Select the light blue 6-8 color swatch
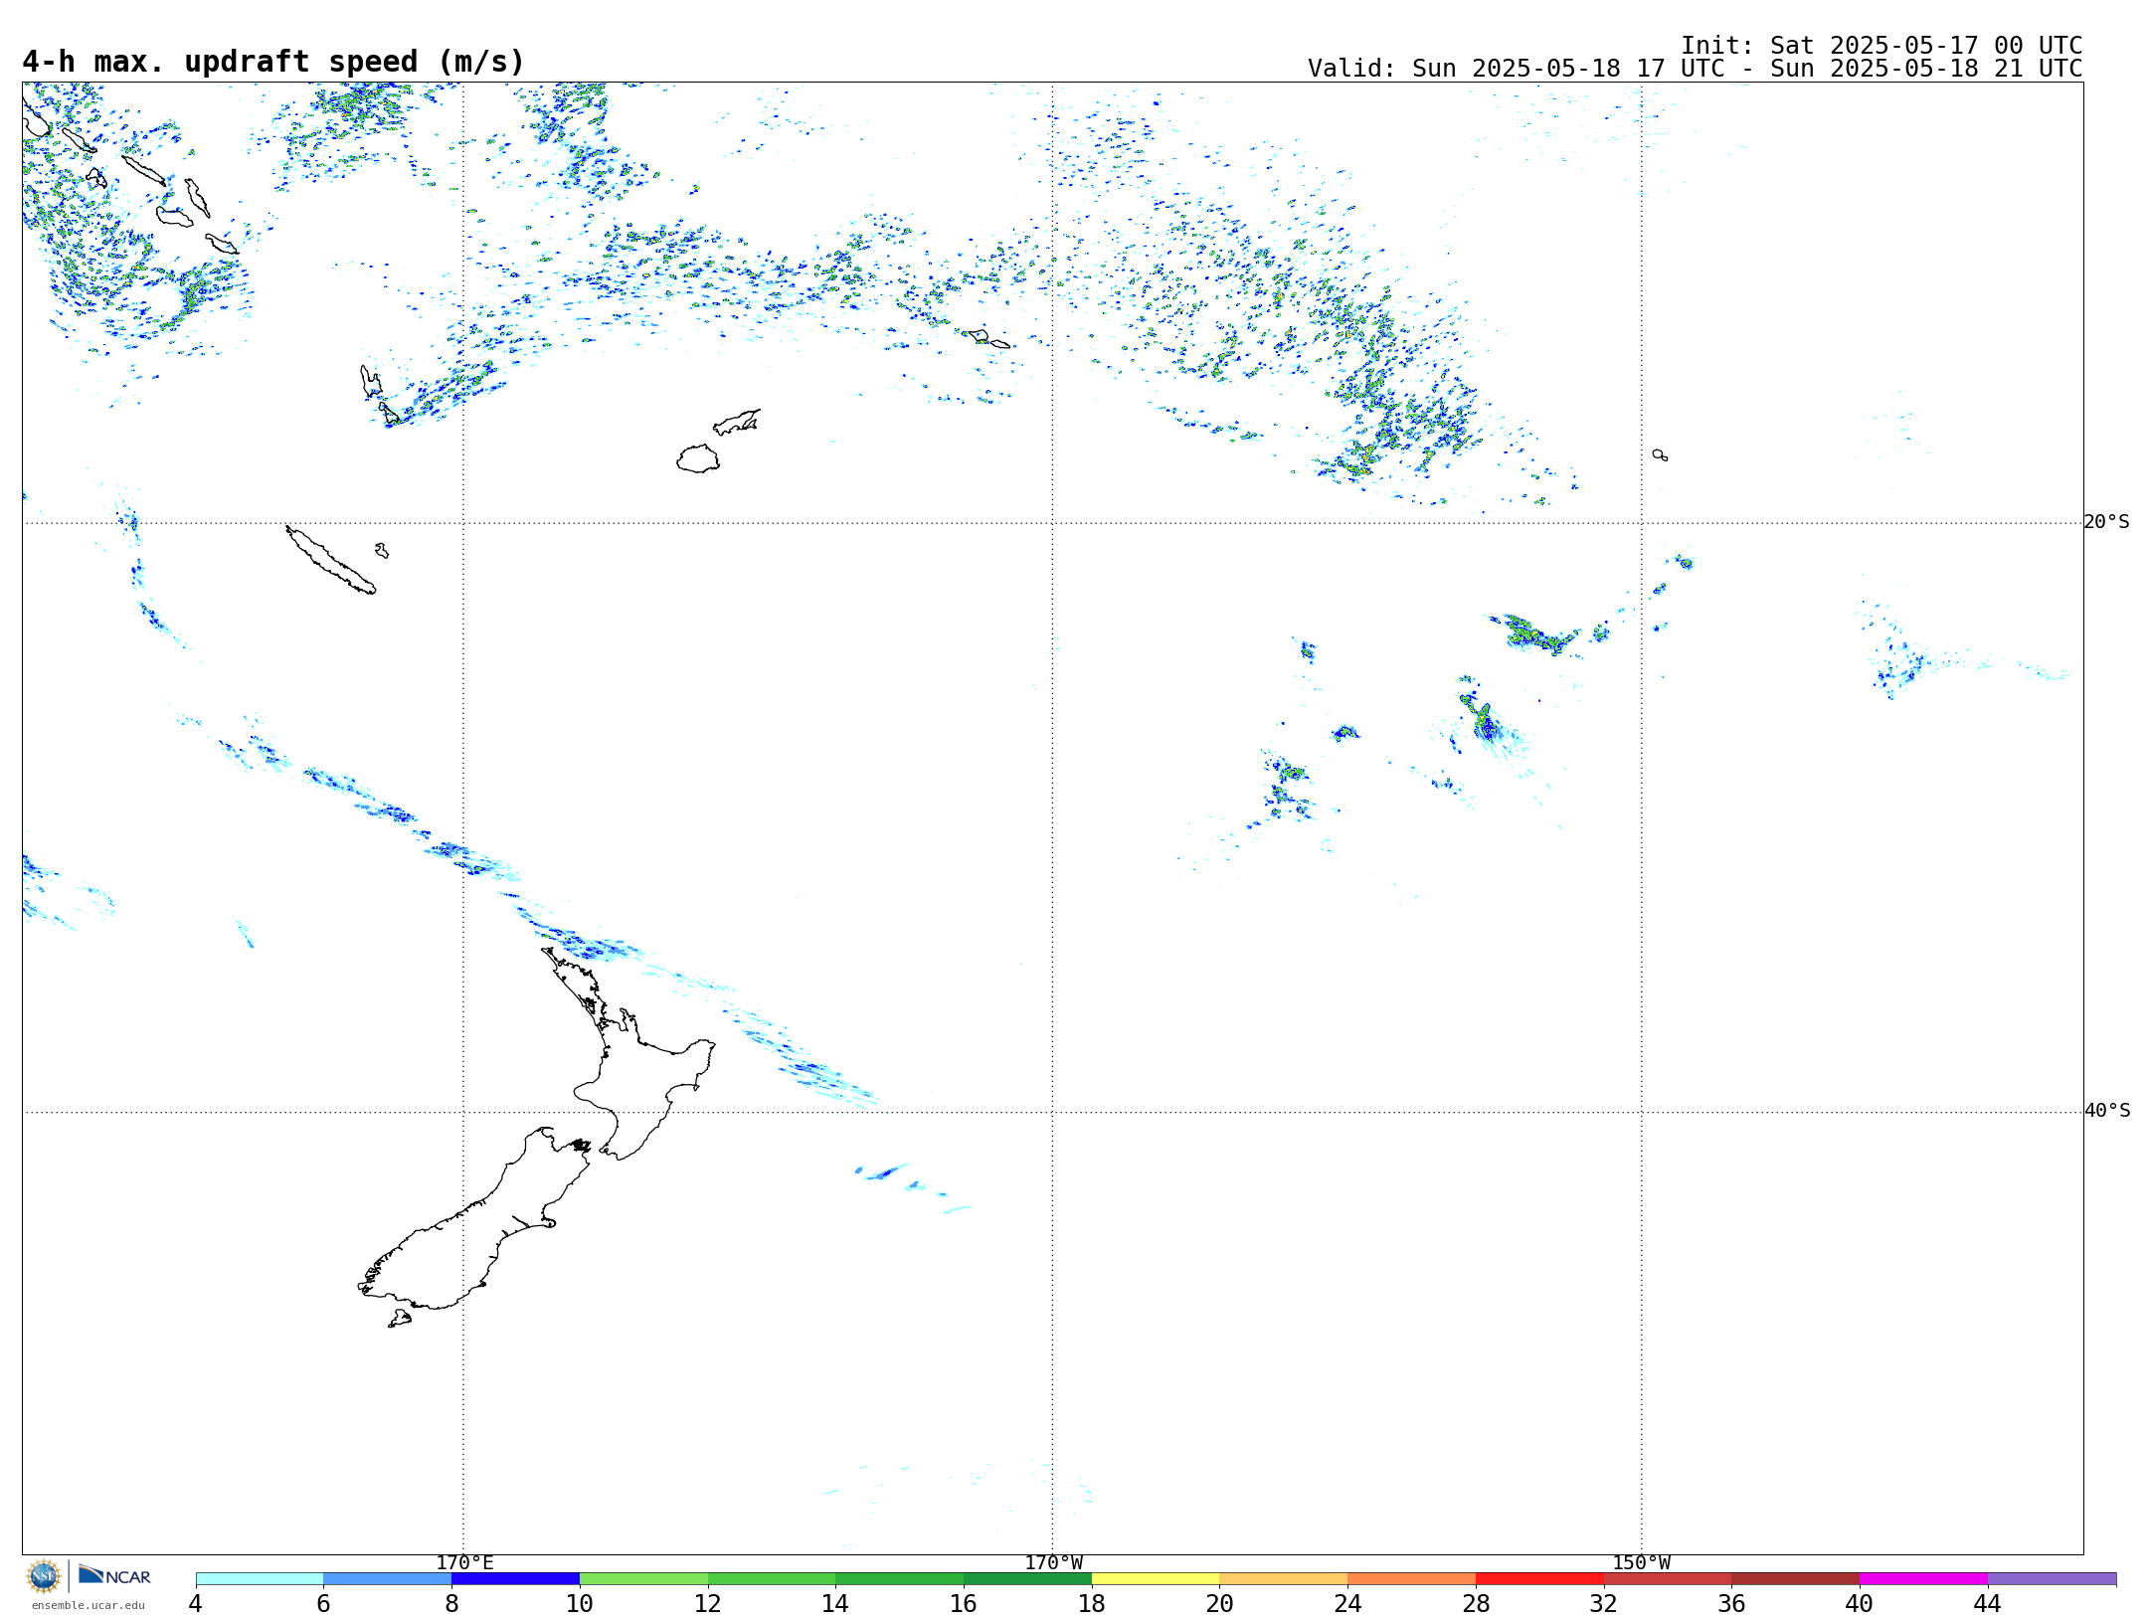Image resolution: width=2148 pixels, height=1617 pixels. 388,1579
